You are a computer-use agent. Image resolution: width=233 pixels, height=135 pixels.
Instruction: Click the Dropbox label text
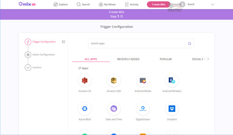tap(172, 119)
